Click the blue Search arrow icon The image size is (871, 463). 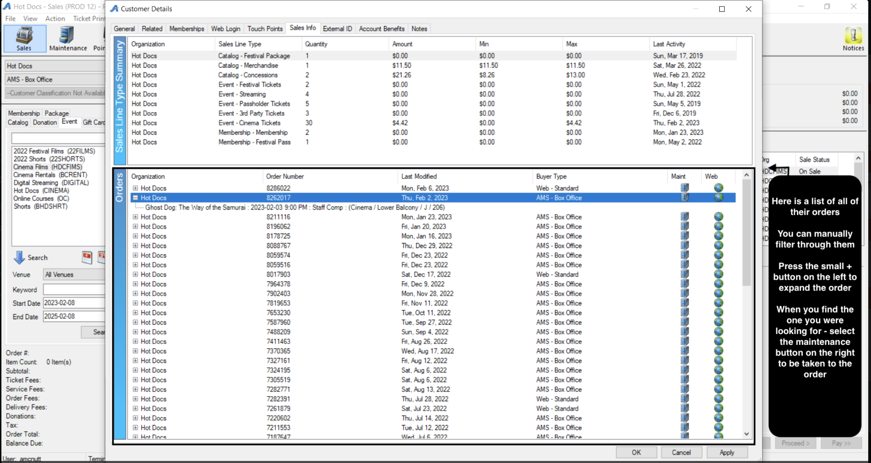pos(19,258)
